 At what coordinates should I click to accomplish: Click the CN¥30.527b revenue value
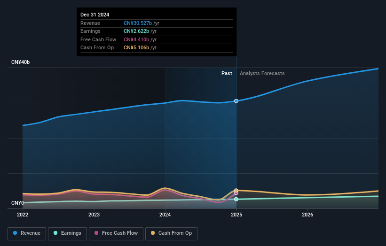click(x=138, y=23)
